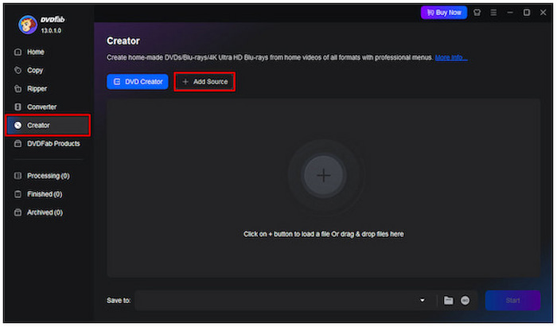
Task: Select folder icon as output destination
Action: [x=449, y=300]
